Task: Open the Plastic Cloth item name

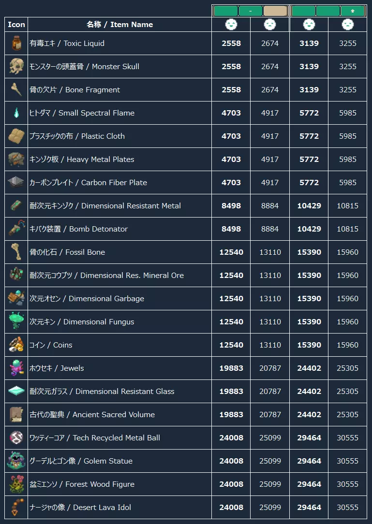Action: coord(77,136)
